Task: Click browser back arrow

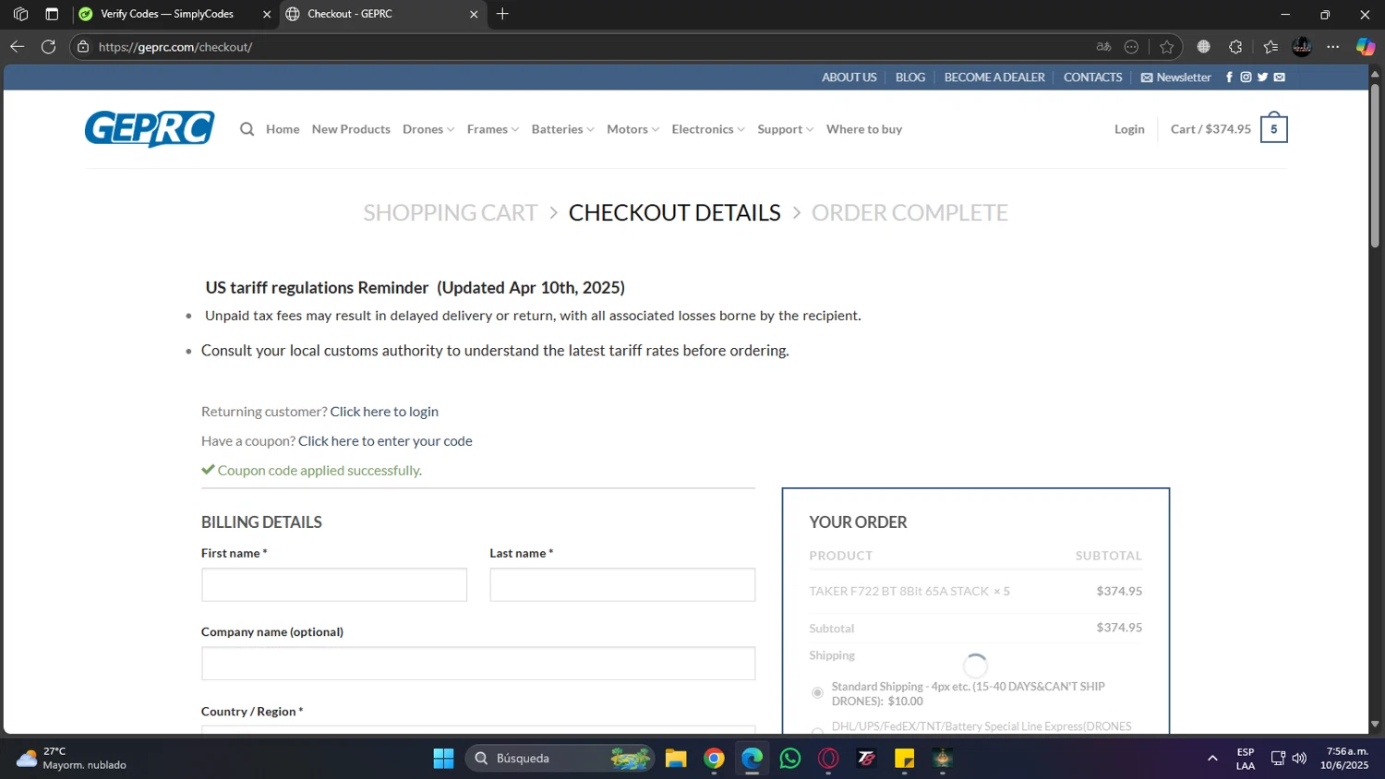Action: [18, 46]
